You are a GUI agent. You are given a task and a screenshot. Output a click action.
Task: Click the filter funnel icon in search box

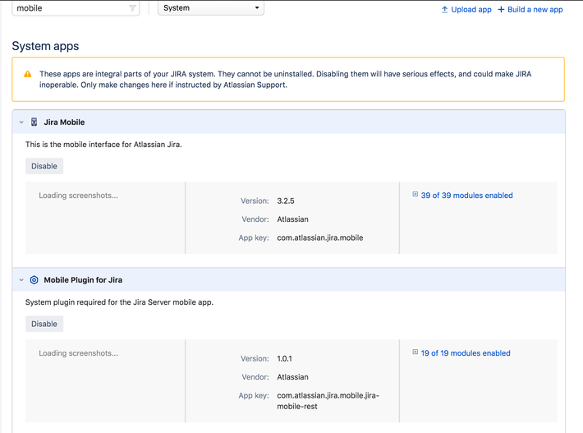coord(132,8)
